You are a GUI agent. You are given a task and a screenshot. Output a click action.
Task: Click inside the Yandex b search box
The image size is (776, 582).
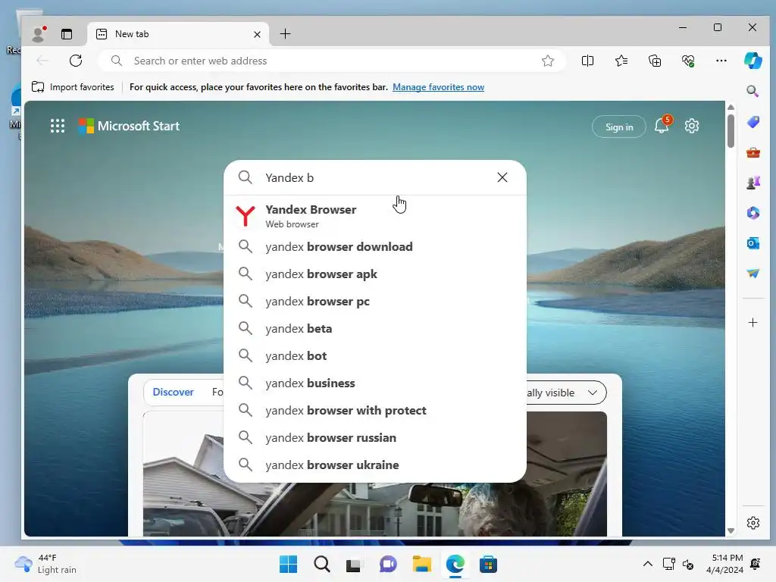(376, 177)
